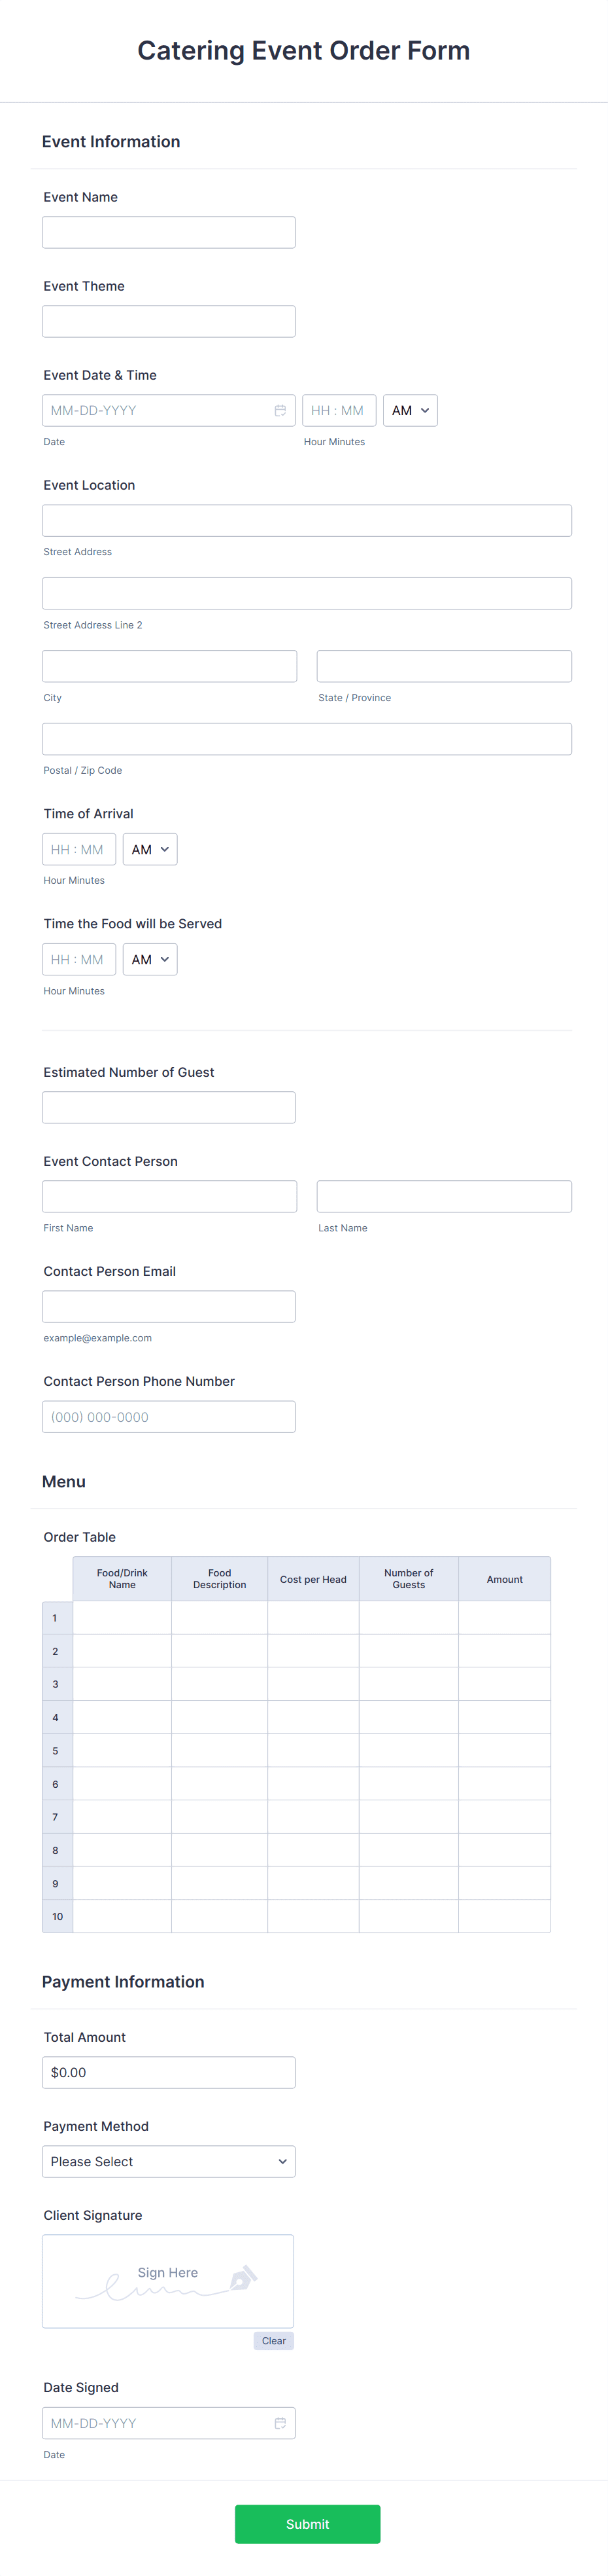Open the Payment Method dropdown

[x=168, y=2161]
